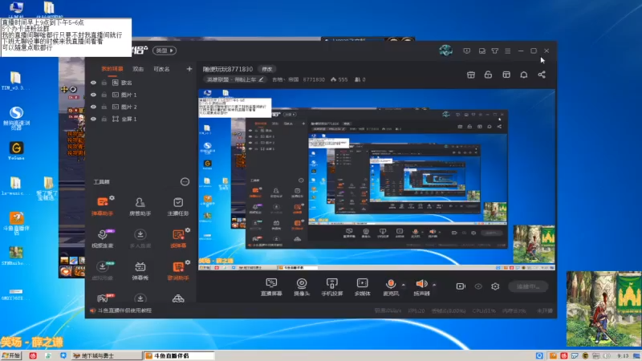
Task: Open streaming settings gear in bottom bar
Action: click(x=495, y=286)
